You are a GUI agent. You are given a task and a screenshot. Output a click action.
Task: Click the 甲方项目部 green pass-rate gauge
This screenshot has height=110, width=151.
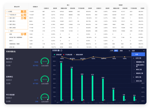click(x=45, y=97)
